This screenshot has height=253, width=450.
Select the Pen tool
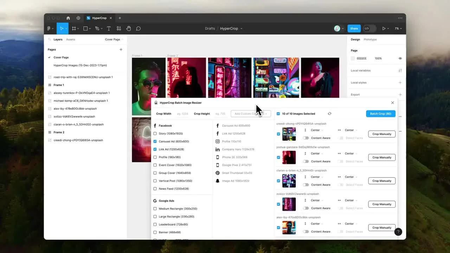point(97,28)
